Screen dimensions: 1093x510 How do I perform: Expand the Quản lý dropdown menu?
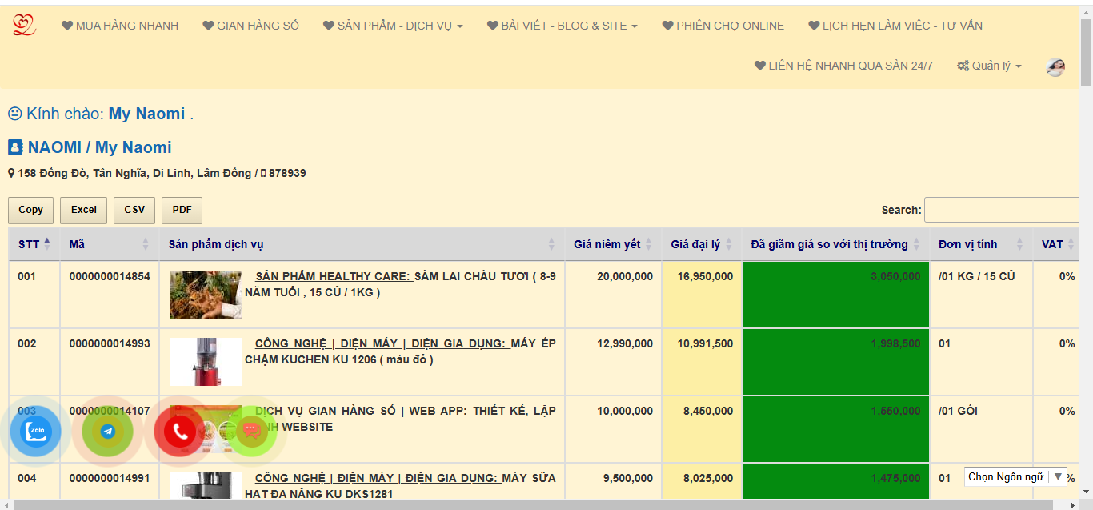click(989, 66)
